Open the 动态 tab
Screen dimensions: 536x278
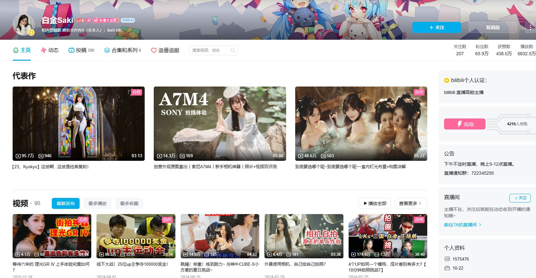[x=50, y=50]
